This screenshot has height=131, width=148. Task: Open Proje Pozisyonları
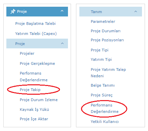coord(107,40)
